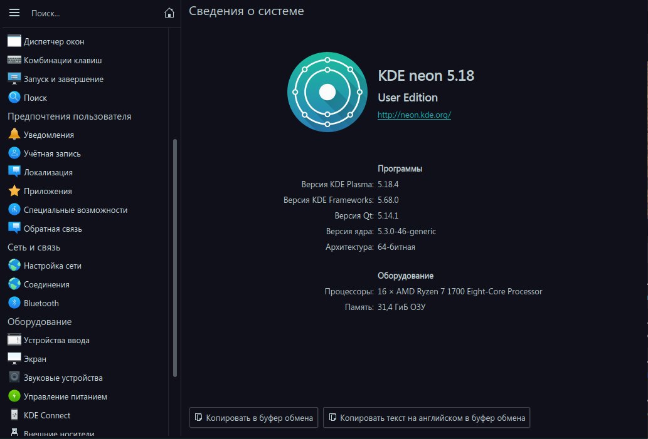The image size is (648, 439).
Task: Click the Комбинации клавиш keyboard icon
Action: coord(14,60)
